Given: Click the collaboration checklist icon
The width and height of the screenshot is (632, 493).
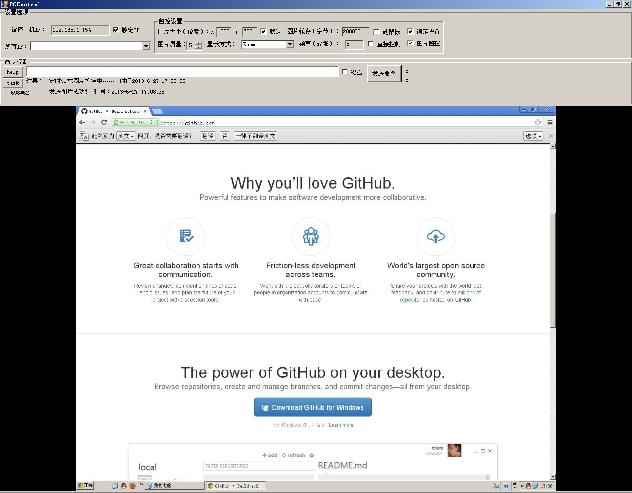Looking at the screenshot, I should click(186, 236).
